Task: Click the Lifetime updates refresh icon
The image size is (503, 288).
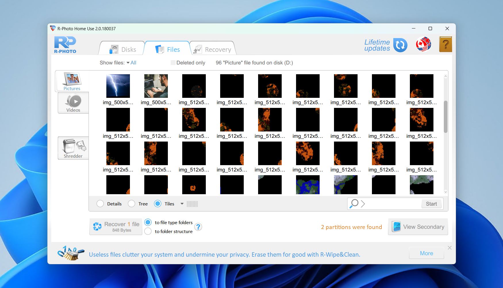Action: [x=400, y=45]
